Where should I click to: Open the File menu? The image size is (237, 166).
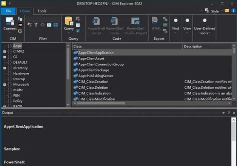click(8, 11)
